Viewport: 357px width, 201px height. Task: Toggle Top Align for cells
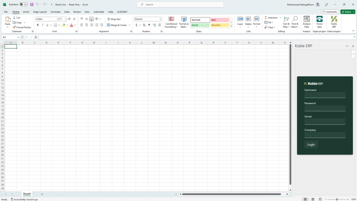(82, 19)
